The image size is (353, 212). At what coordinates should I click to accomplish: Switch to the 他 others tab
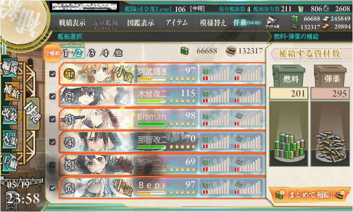coord(118,53)
